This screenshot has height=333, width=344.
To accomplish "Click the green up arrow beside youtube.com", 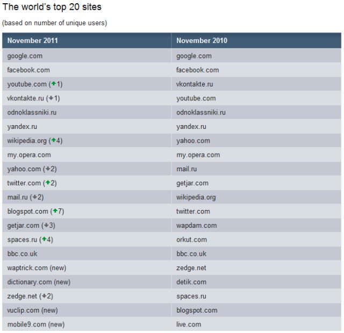I will [54, 84].
